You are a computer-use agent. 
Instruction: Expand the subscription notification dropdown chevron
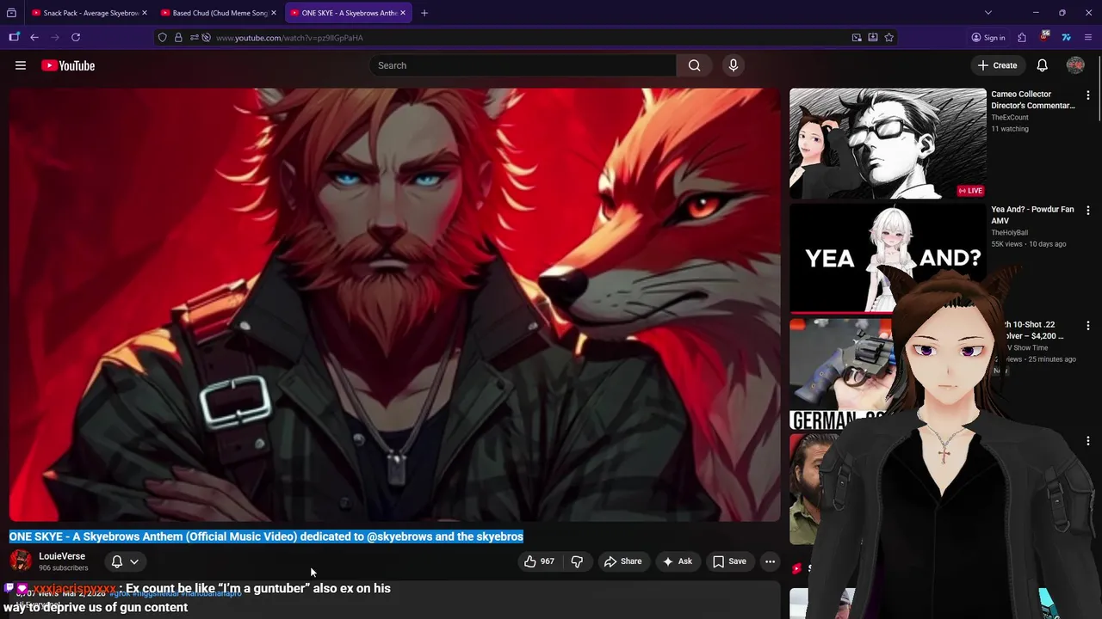[x=134, y=561]
